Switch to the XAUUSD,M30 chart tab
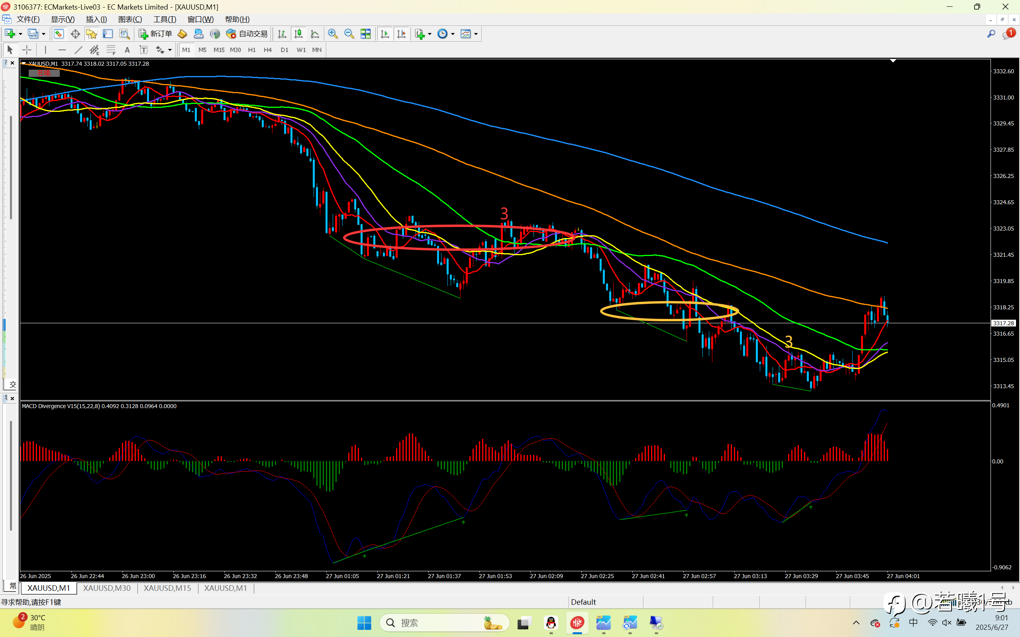Image resolution: width=1020 pixels, height=637 pixels. click(107, 588)
